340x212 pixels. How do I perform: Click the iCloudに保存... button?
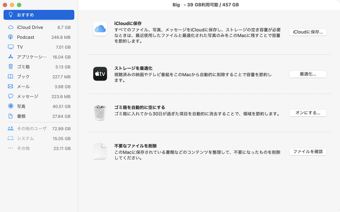308,32
